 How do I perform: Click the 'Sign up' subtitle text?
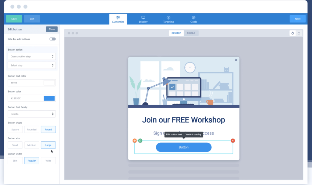[x=184, y=133]
